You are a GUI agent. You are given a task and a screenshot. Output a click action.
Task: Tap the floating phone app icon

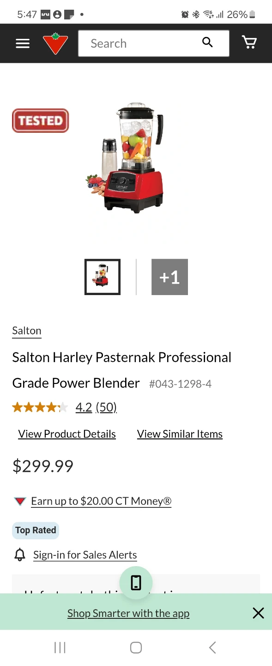136,583
